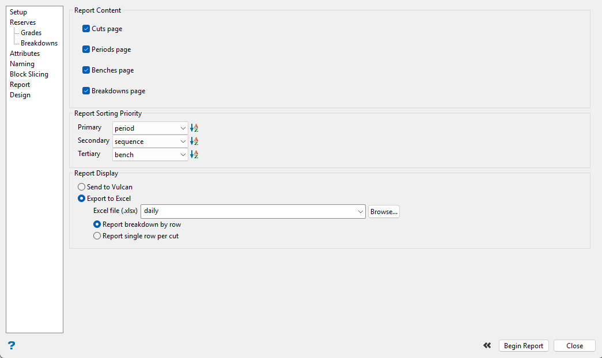Screen dimensions: 602x358
Task: Click the Primary sort order A-Z icon
Action: [194, 128]
